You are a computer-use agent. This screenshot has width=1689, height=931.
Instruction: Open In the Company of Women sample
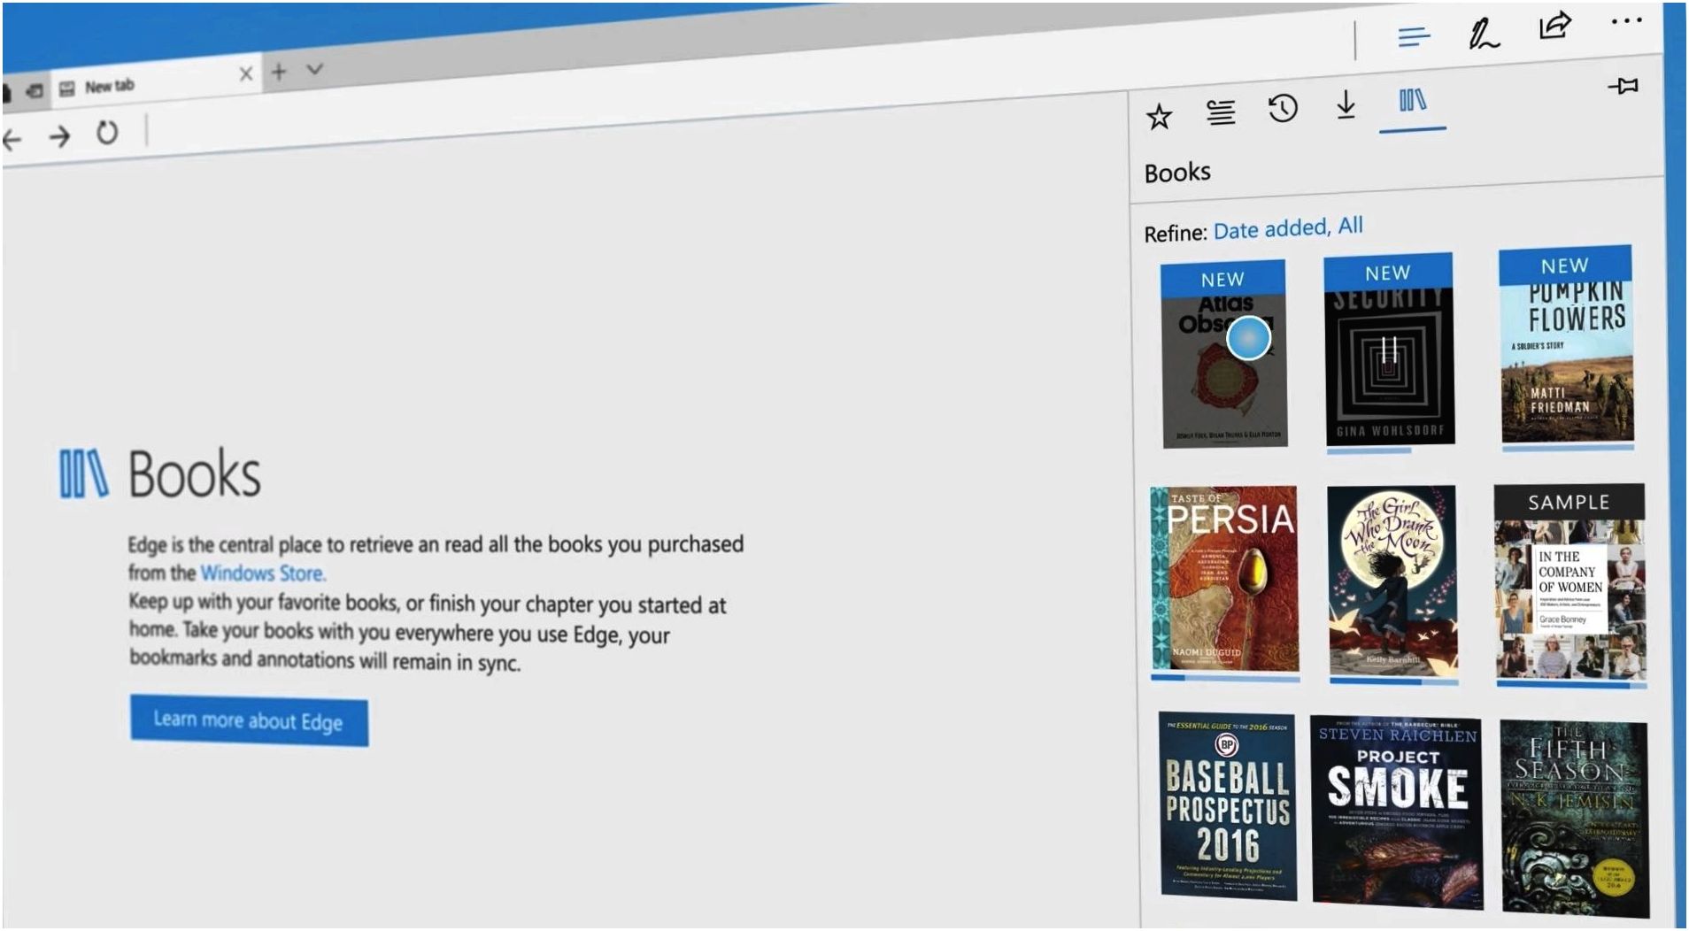coord(1569,582)
